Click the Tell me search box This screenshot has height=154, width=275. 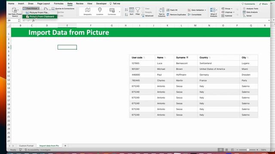coord(115,3)
